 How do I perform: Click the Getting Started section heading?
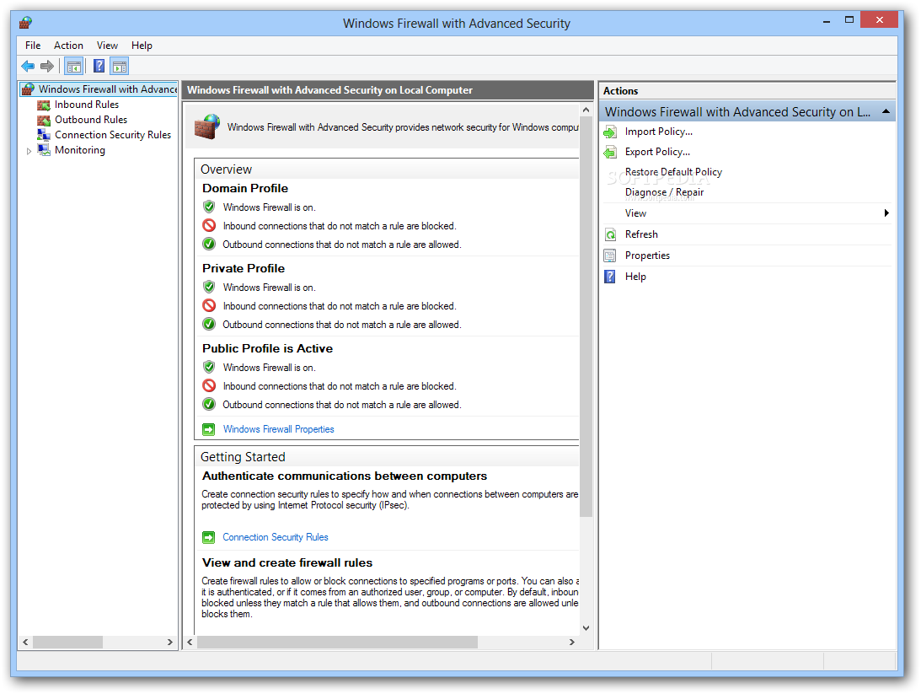tap(243, 456)
